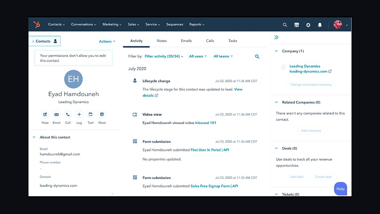The width and height of the screenshot is (380, 214).
Task: Click the Domain field leading-dynamics.com
Action: 59,185
